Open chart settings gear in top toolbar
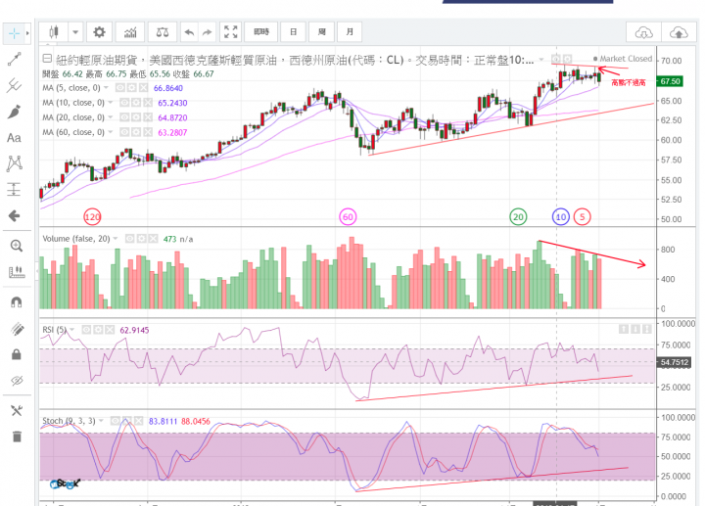The width and height of the screenshot is (705, 506). click(x=99, y=31)
